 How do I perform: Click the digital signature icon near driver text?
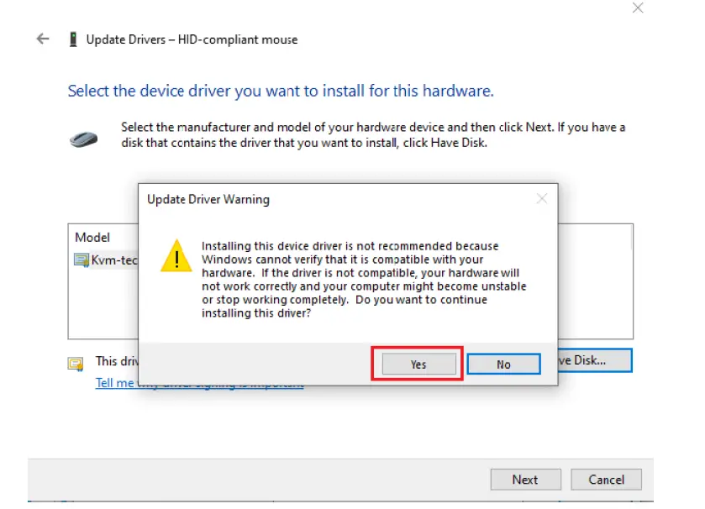(76, 362)
